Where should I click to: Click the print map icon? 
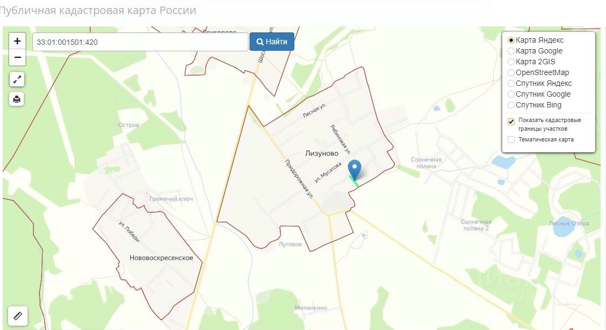[17, 99]
